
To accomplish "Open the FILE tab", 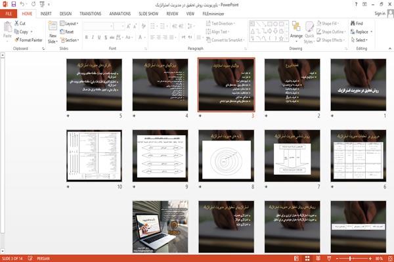I will click(x=9, y=14).
